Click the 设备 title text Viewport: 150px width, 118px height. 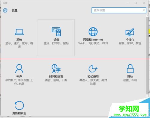tap(56, 40)
